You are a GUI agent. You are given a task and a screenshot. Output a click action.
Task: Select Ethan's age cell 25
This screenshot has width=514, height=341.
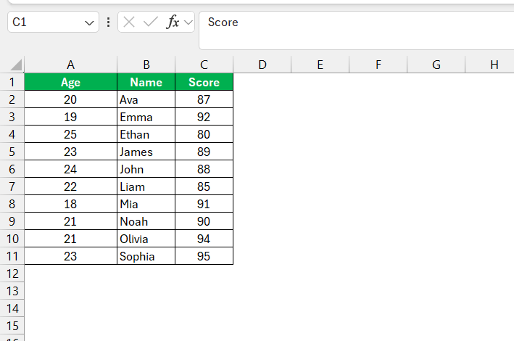pos(70,134)
